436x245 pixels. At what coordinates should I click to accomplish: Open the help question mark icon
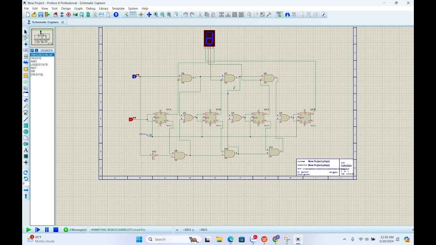pos(116,15)
